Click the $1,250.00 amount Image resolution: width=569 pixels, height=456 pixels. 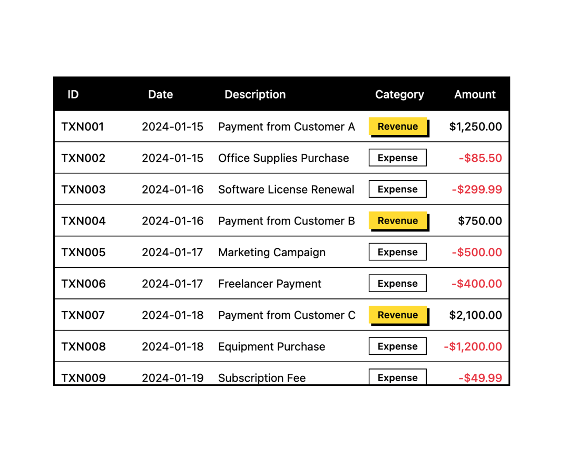(475, 127)
